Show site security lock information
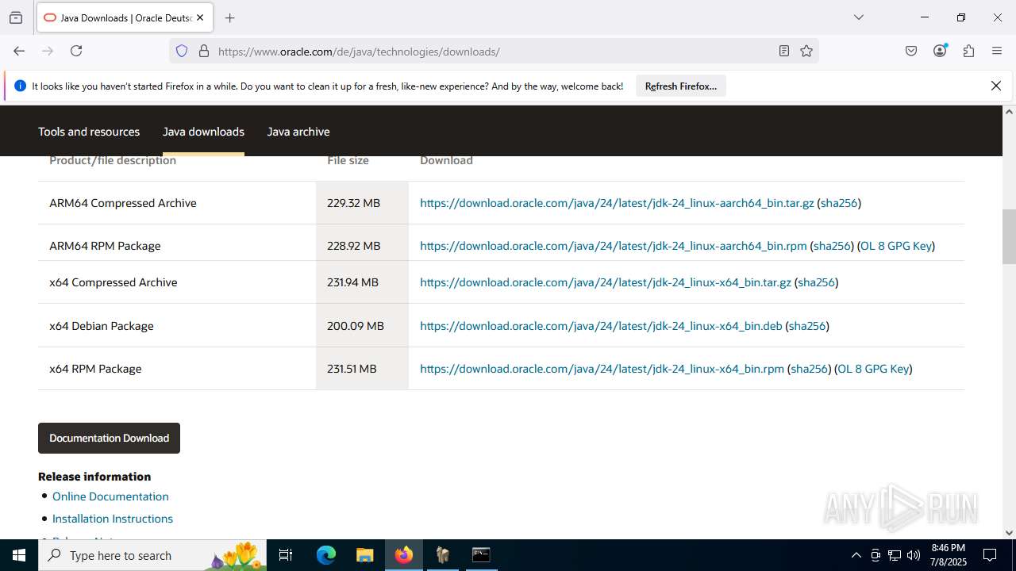 coord(204,52)
